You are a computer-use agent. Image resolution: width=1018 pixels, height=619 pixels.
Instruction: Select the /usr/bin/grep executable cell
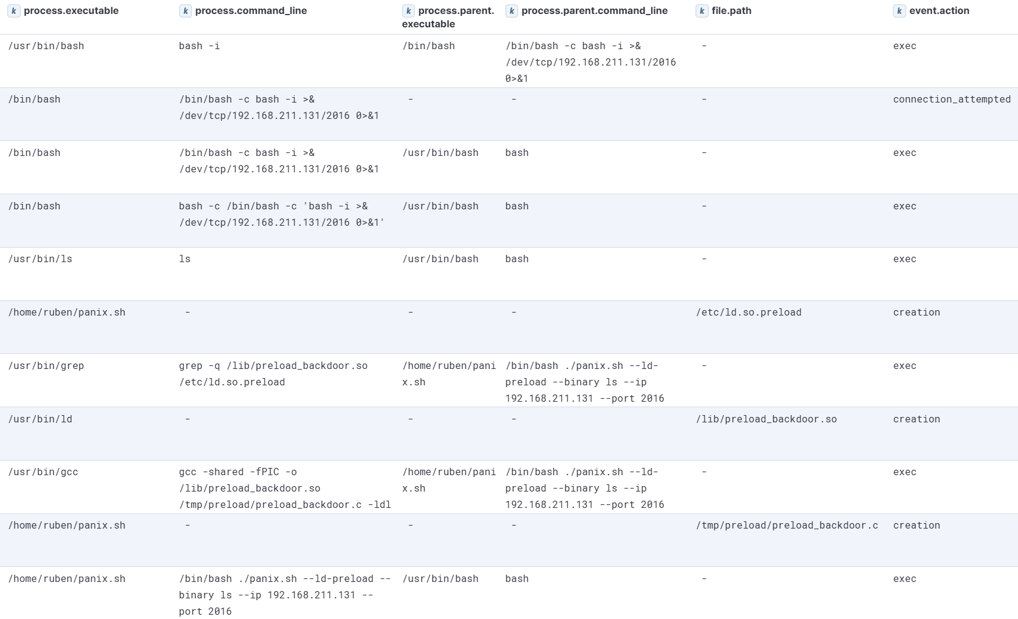(x=46, y=365)
